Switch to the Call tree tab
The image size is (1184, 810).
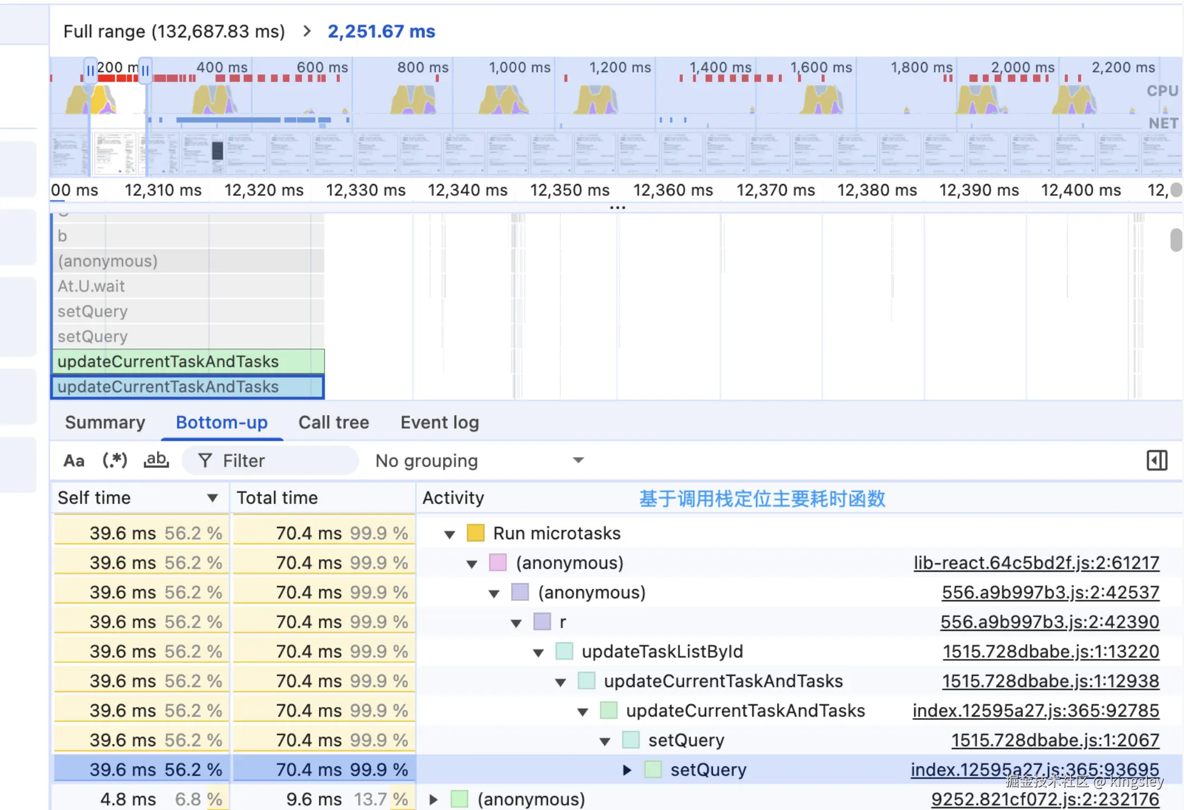(333, 422)
